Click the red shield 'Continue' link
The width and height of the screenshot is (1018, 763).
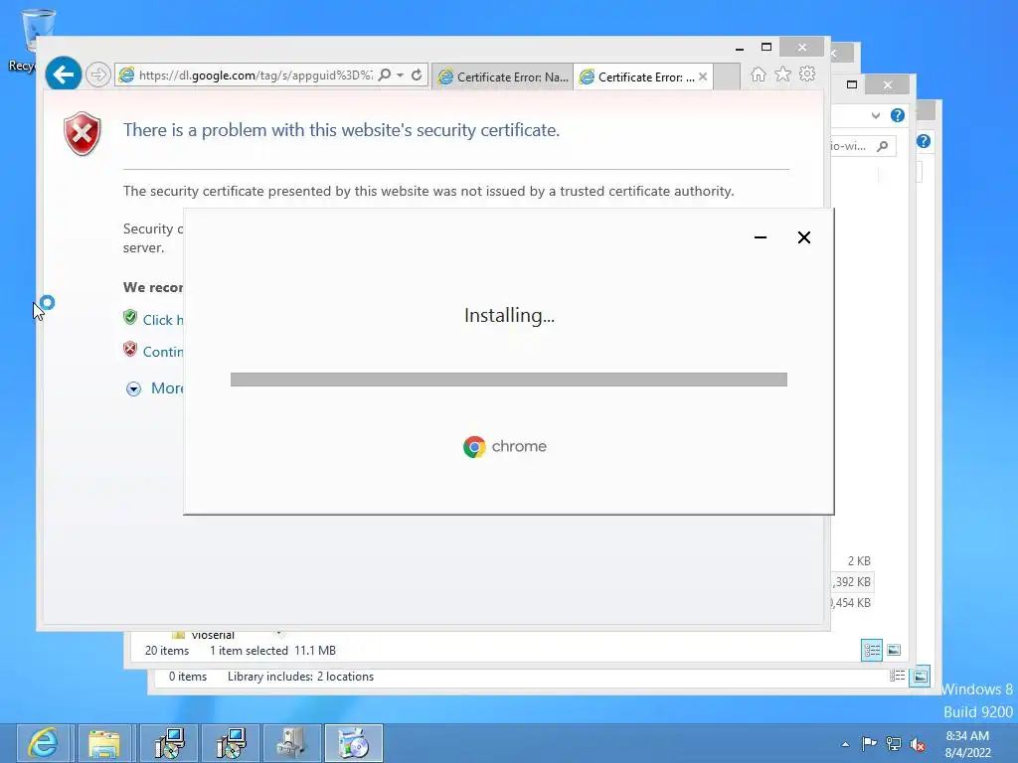[x=162, y=352]
